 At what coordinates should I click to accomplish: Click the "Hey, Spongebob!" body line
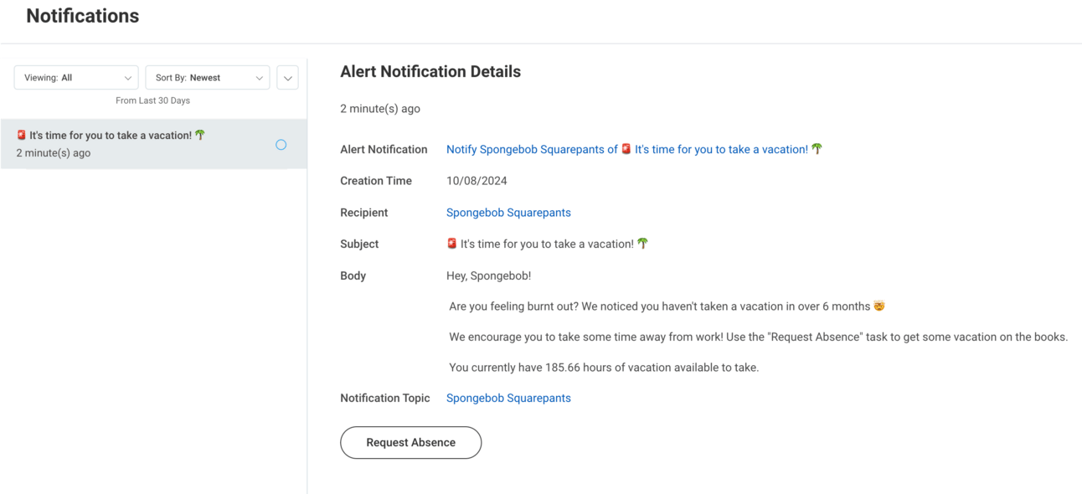coord(489,275)
